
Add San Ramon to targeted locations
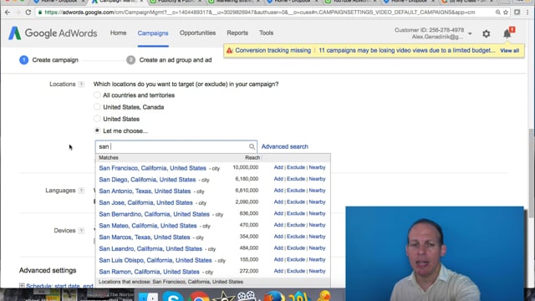tap(278, 271)
